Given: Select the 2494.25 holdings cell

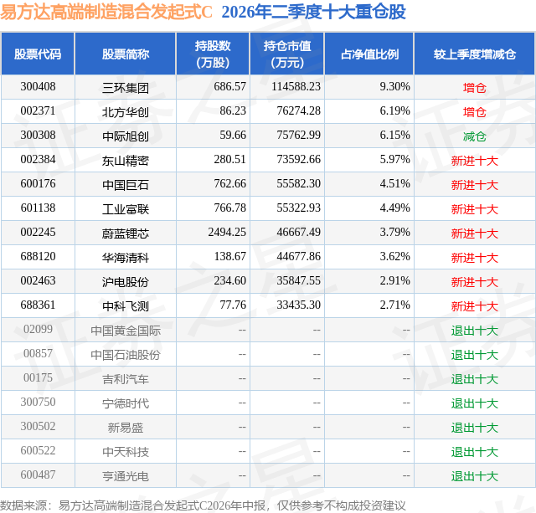Looking at the screenshot, I should pyautogui.click(x=227, y=233).
